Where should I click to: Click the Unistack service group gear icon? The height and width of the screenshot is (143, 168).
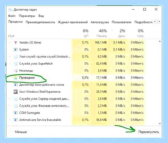point(16,57)
